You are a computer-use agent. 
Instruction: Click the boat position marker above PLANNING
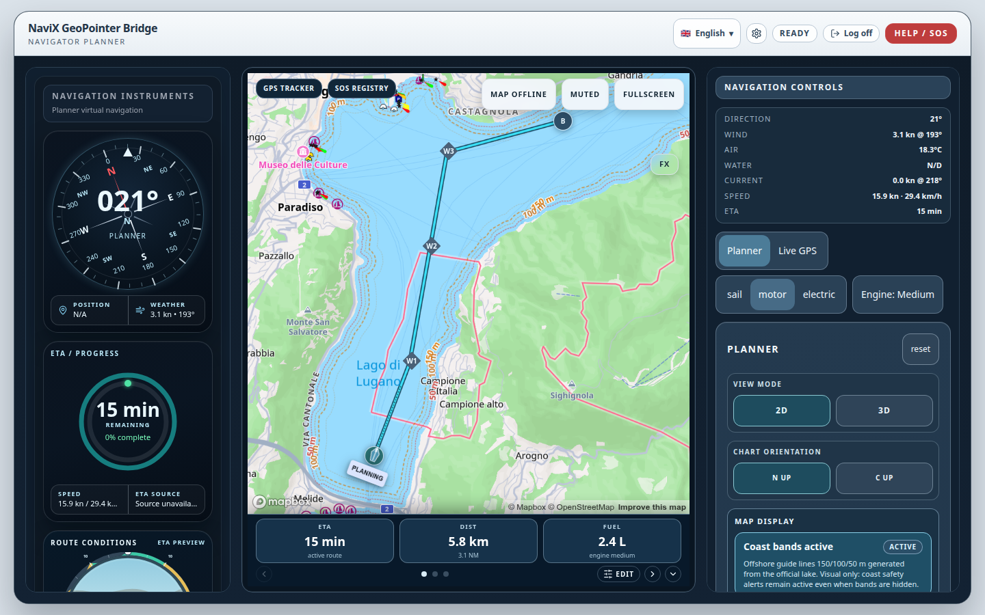coord(373,455)
